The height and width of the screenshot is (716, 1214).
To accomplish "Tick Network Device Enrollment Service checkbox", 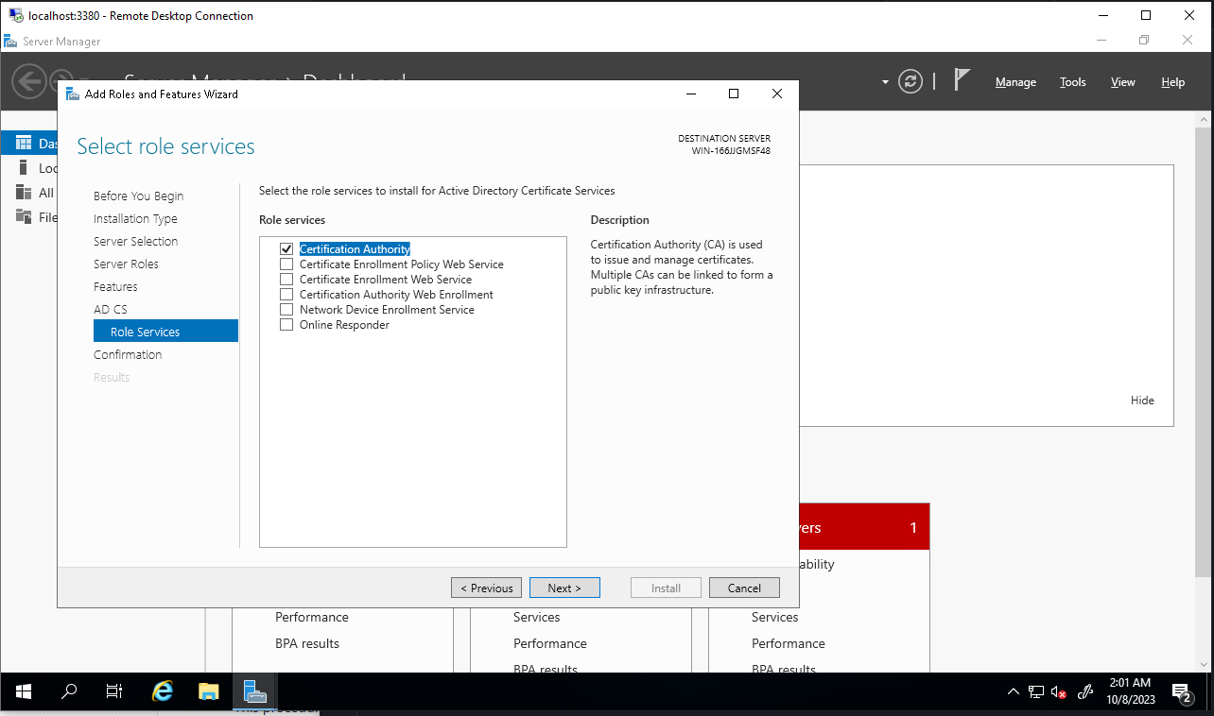I will 286,310.
